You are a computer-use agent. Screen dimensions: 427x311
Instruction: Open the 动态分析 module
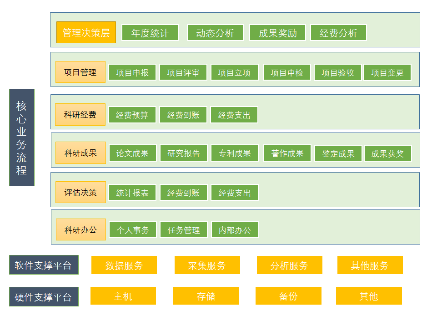[215, 33]
